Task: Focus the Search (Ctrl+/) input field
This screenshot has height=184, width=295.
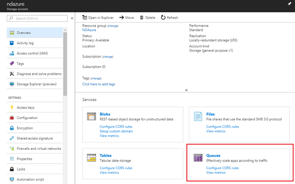Action: pyautogui.click(x=37, y=18)
